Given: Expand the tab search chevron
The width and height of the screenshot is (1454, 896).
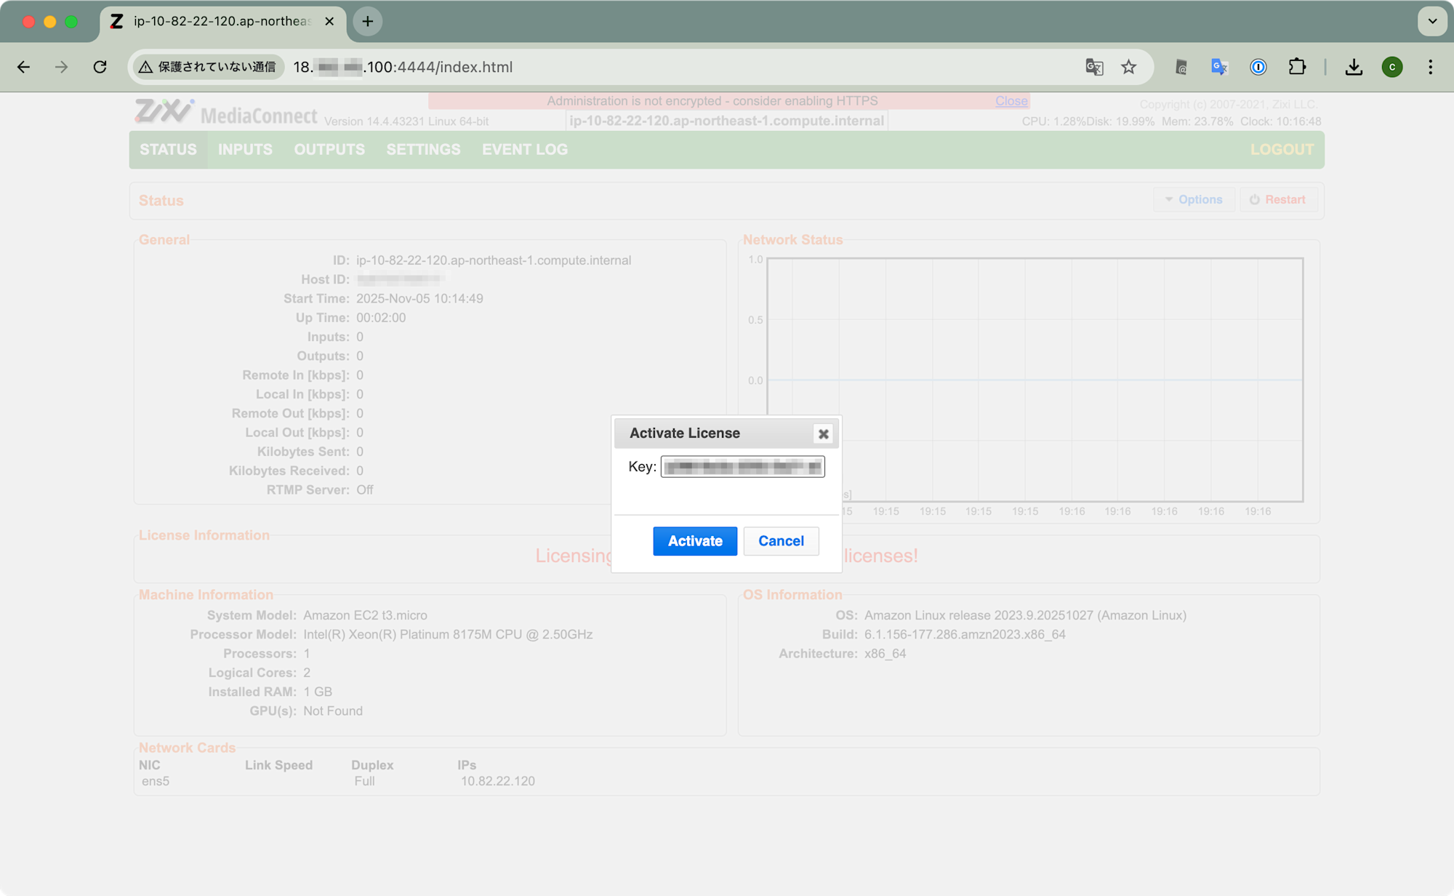Looking at the screenshot, I should click(1432, 21).
